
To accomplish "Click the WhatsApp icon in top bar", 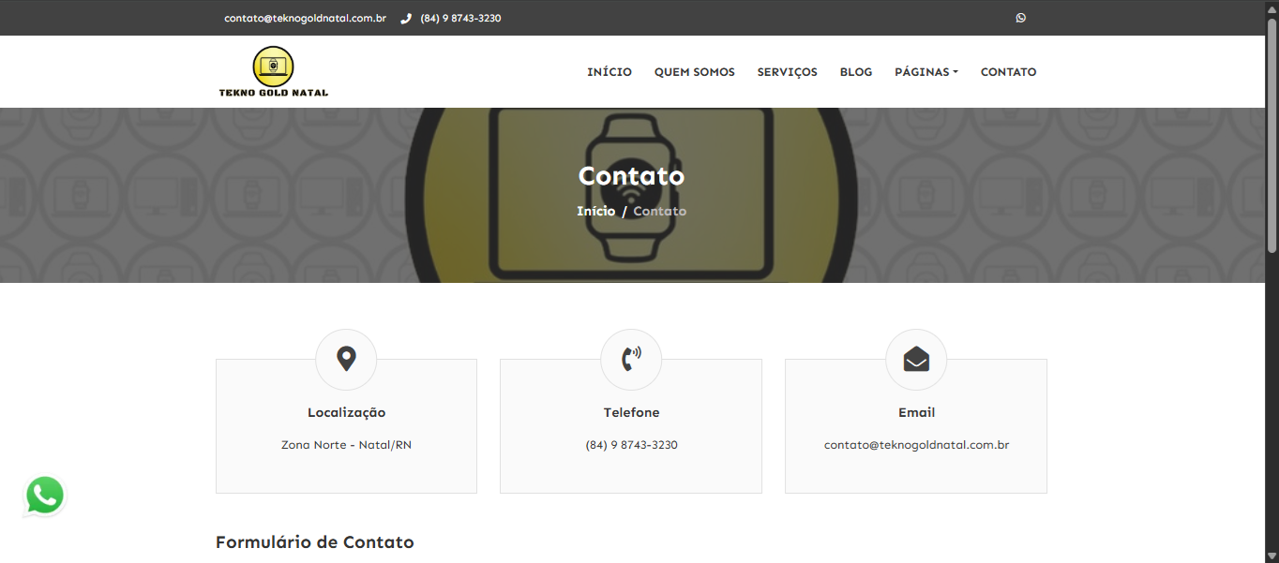I will point(1020,18).
